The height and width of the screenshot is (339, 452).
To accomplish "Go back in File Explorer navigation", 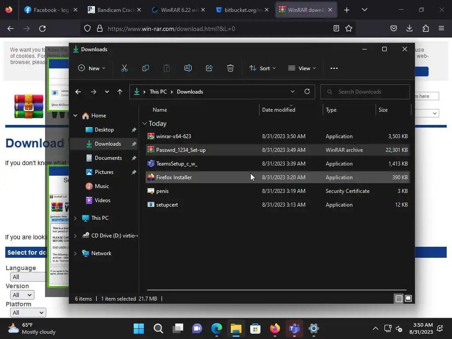I will click(78, 92).
